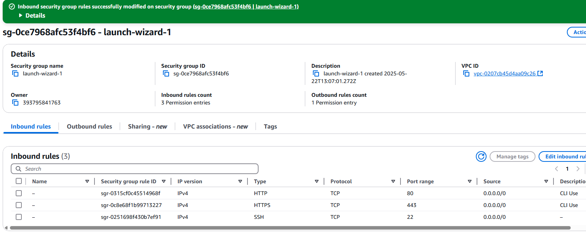
Task: Click the green success checkmark icon
Action: [12, 7]
